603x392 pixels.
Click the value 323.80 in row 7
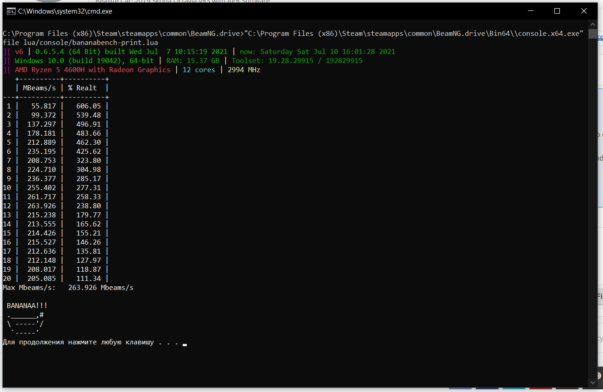coord(89,161)
